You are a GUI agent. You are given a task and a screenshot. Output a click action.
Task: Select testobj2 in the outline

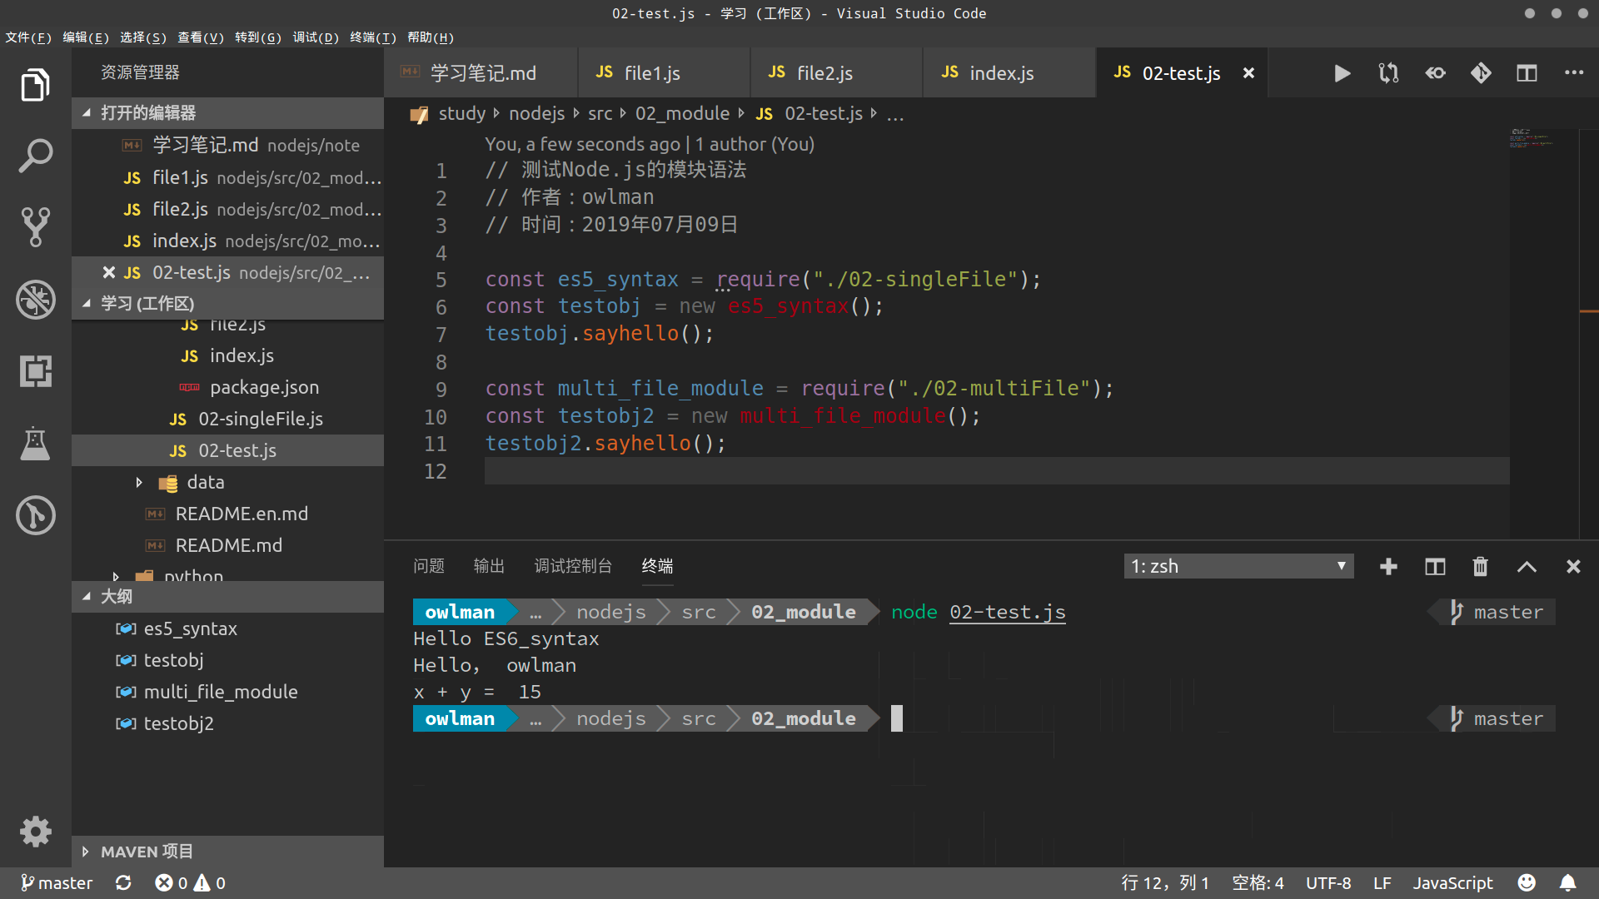coord(227,723)
